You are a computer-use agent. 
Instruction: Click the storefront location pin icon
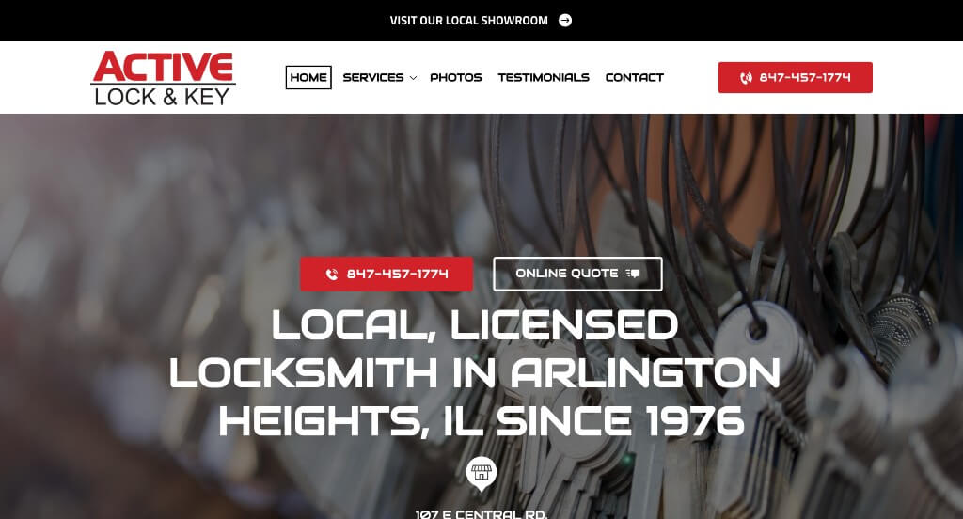tap(481, 474)
